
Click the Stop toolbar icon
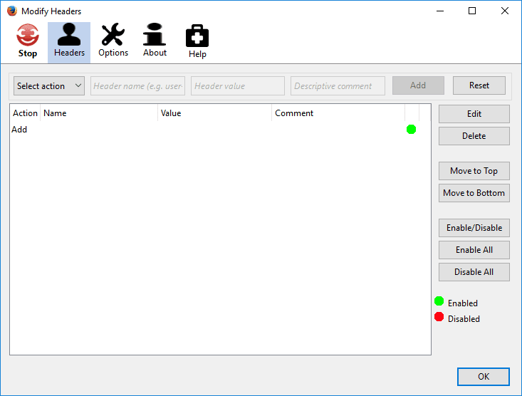point(28,41)
